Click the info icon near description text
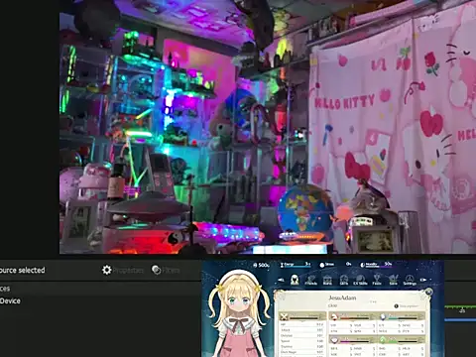Viewport: 476px width, 357px height. [x=396, y=306]
